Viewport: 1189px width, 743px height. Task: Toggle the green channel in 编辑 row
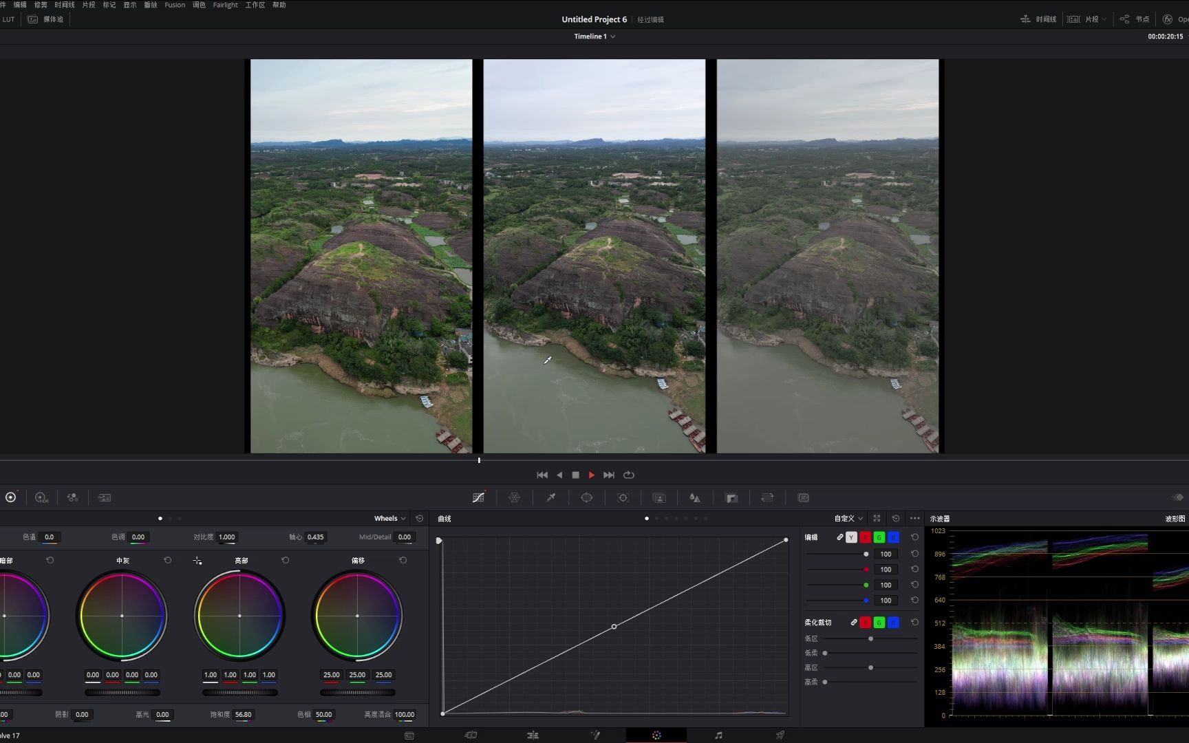pyautogui.click(x=879, y=537)
